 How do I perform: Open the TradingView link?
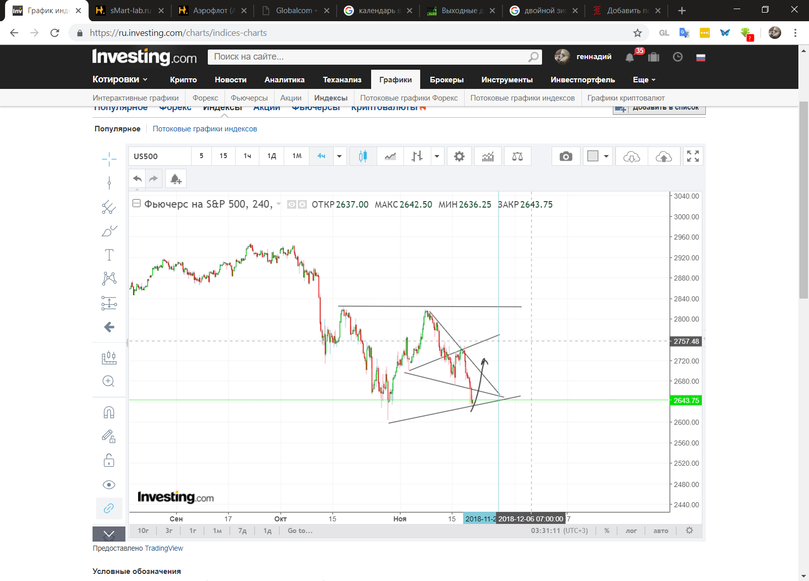point(163,548)
